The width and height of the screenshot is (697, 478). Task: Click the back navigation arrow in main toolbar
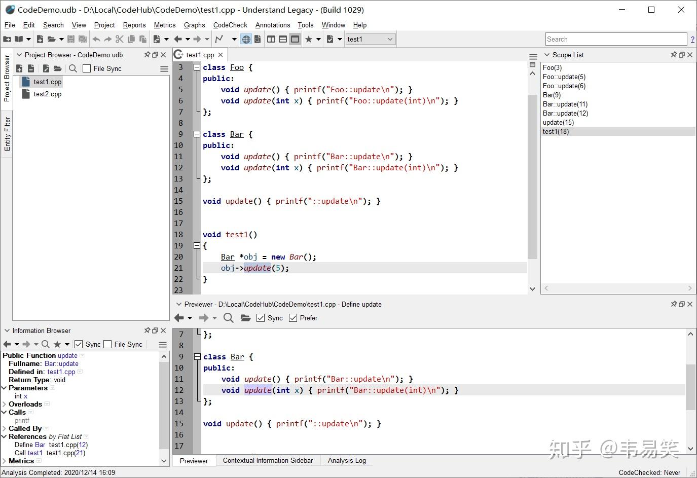(x=178, y=39)
